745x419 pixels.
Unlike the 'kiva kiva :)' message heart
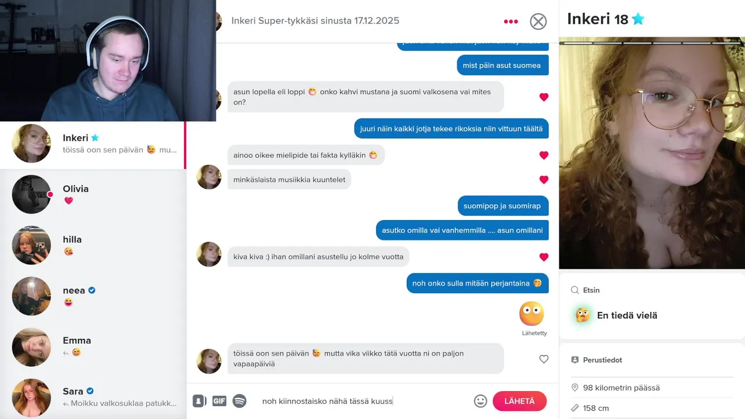(x=544, y=257)
